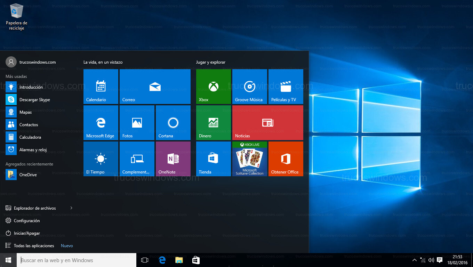Viewport: 473px width, 267px height.
Task: Launch Microsoft Solitaire Collection
Action: click(249, 159)
